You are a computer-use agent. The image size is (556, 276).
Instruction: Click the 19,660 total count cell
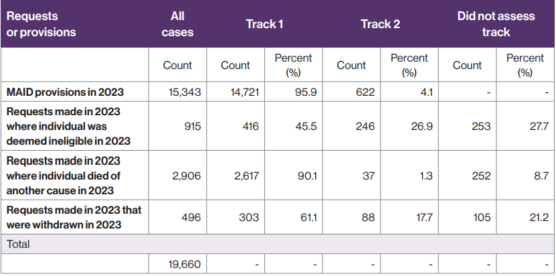[x=177, y=265]
